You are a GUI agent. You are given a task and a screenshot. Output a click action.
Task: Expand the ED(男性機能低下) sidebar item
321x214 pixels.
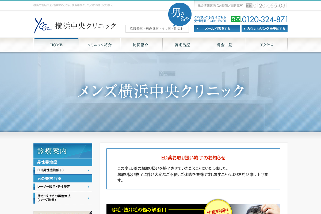(63, 170)
